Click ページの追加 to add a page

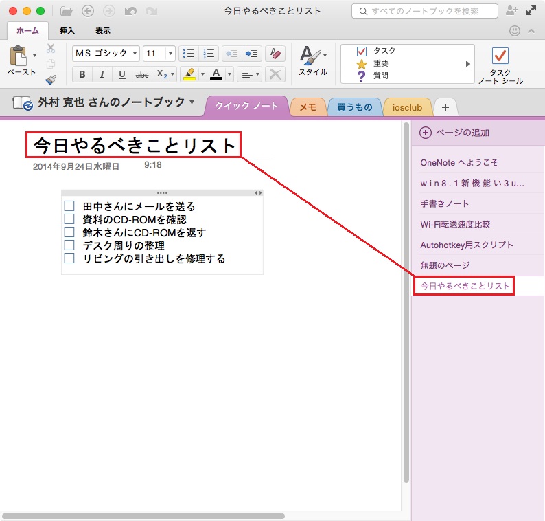[456, 133]
